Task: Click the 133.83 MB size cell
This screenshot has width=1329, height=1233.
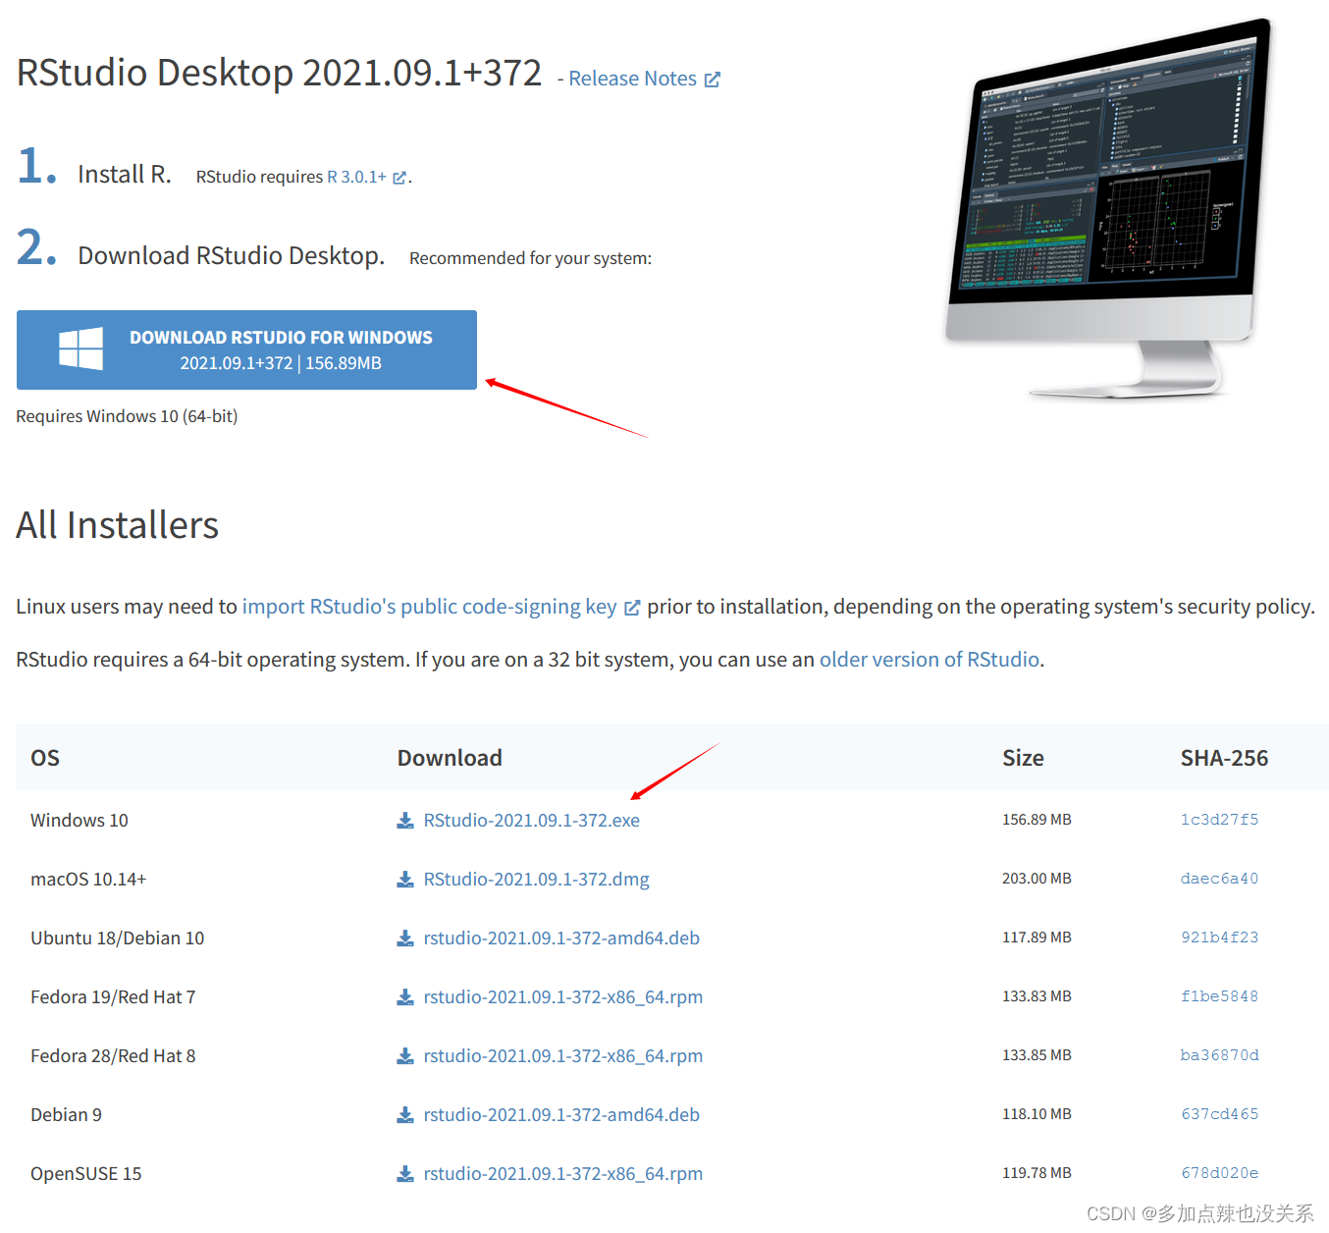Action: click(1037, 996)
